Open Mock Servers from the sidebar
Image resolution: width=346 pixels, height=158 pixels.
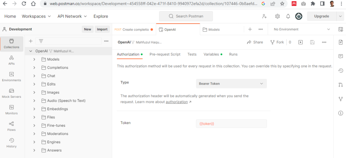point(11,93)
